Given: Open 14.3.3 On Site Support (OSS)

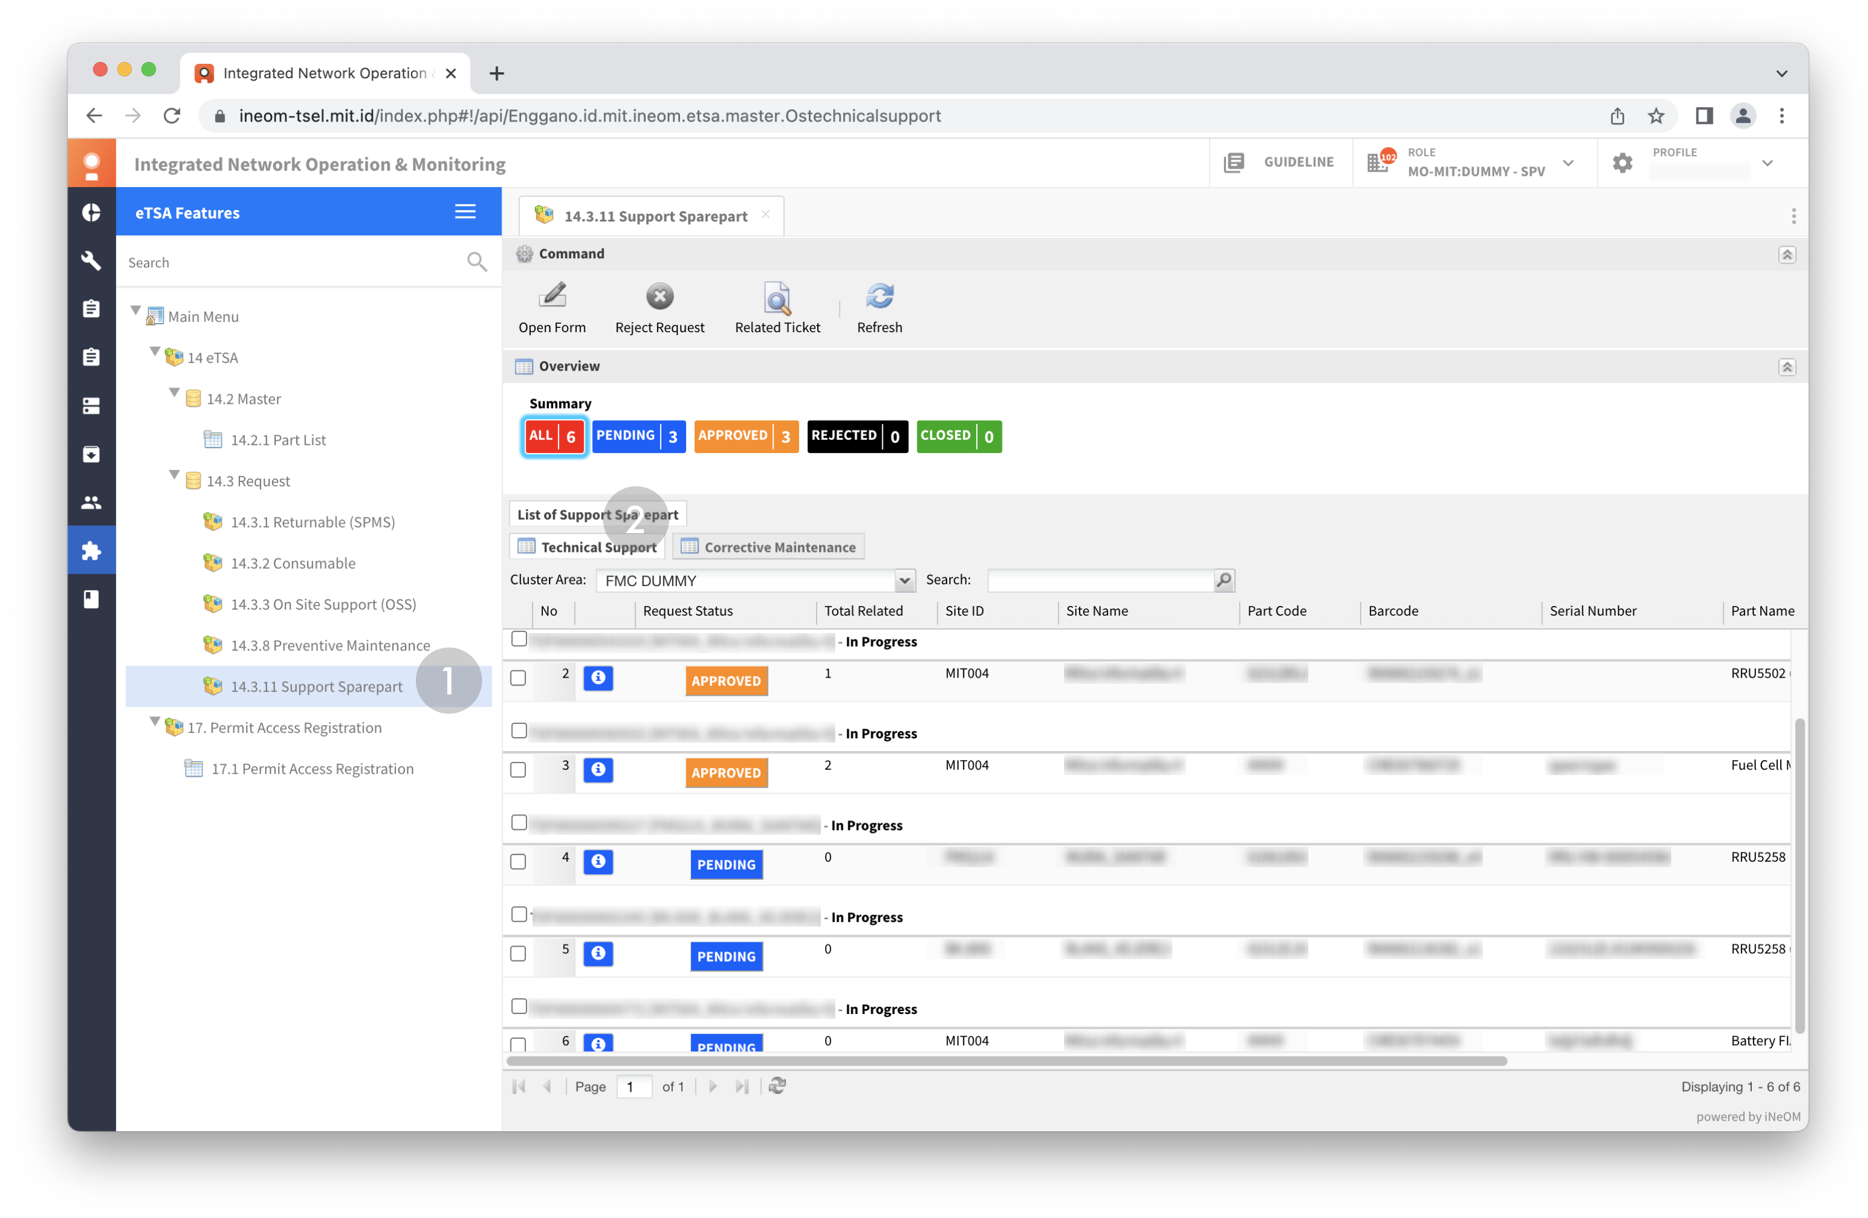Looking at the screenshot, I should (323, 604).
